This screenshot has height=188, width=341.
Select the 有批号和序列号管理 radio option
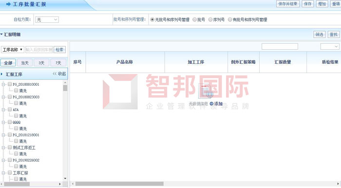point(230,19)
